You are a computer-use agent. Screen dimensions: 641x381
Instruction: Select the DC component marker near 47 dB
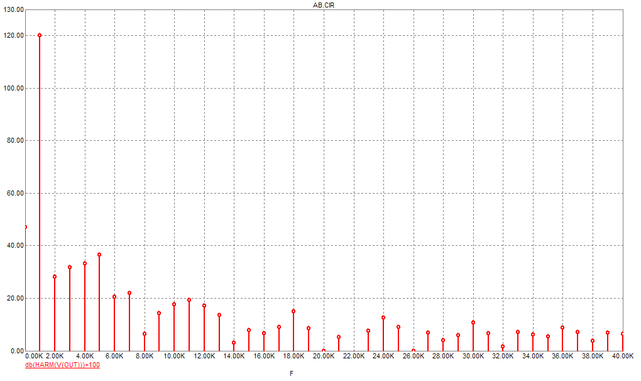25,227
